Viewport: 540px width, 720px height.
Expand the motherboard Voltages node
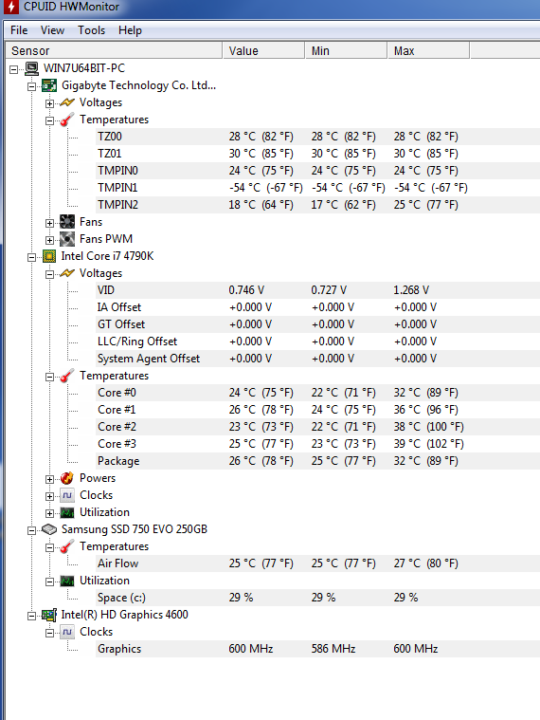pos(49,103)
